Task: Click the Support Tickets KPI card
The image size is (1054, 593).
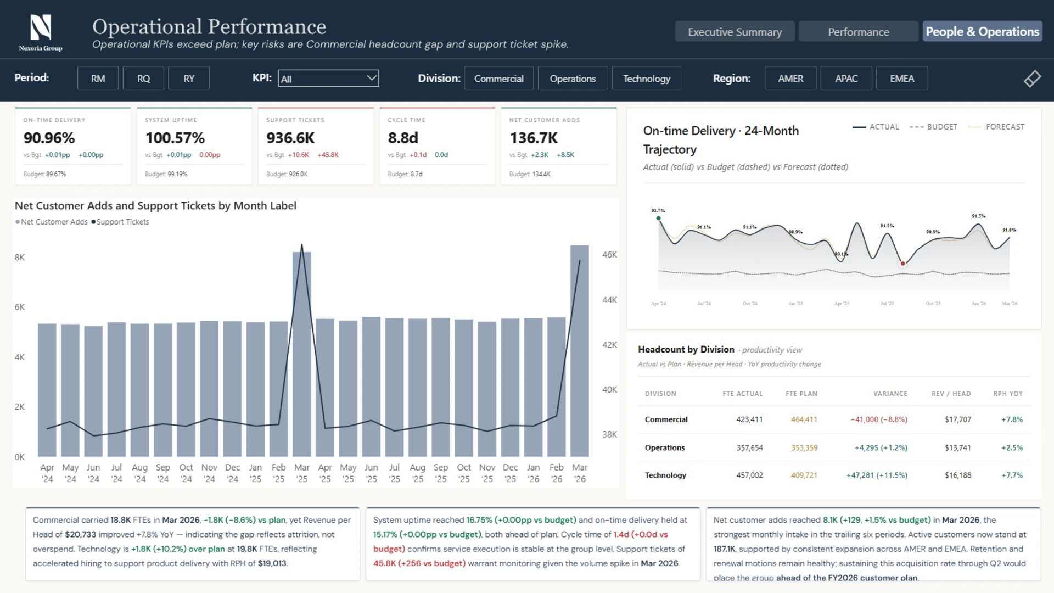Action: [316, 146]
